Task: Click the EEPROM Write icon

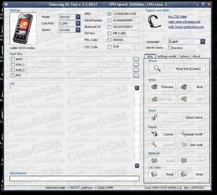Action: [x=184, y=161]
